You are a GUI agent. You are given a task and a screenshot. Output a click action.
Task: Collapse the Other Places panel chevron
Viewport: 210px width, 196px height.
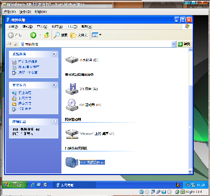pyautogui.click(x=54, y=85)
